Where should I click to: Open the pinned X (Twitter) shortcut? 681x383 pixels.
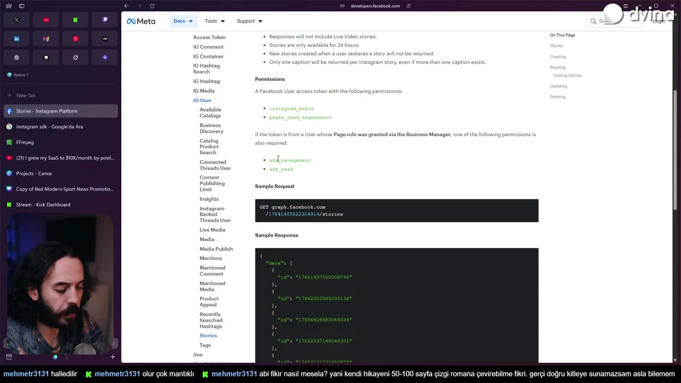[x=16, y=20]
